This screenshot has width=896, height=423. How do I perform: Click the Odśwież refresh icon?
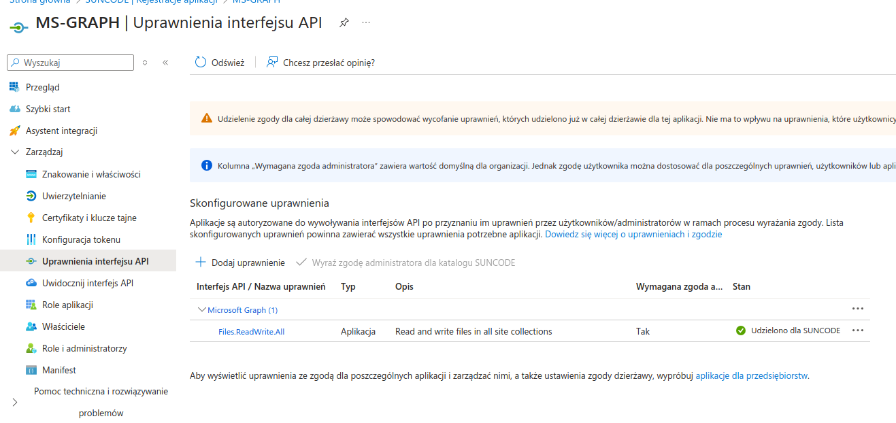201,63
